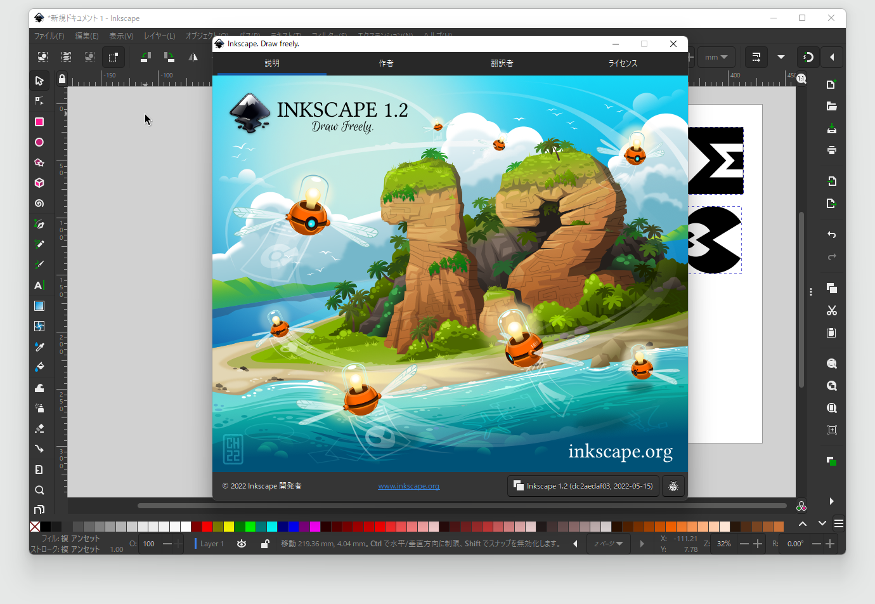Select the red swatch in the palette

(x=206, y=526)
